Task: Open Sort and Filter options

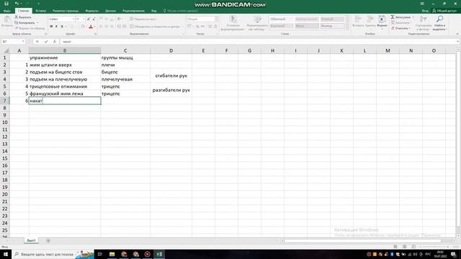Action: click(x=424, y=24)
